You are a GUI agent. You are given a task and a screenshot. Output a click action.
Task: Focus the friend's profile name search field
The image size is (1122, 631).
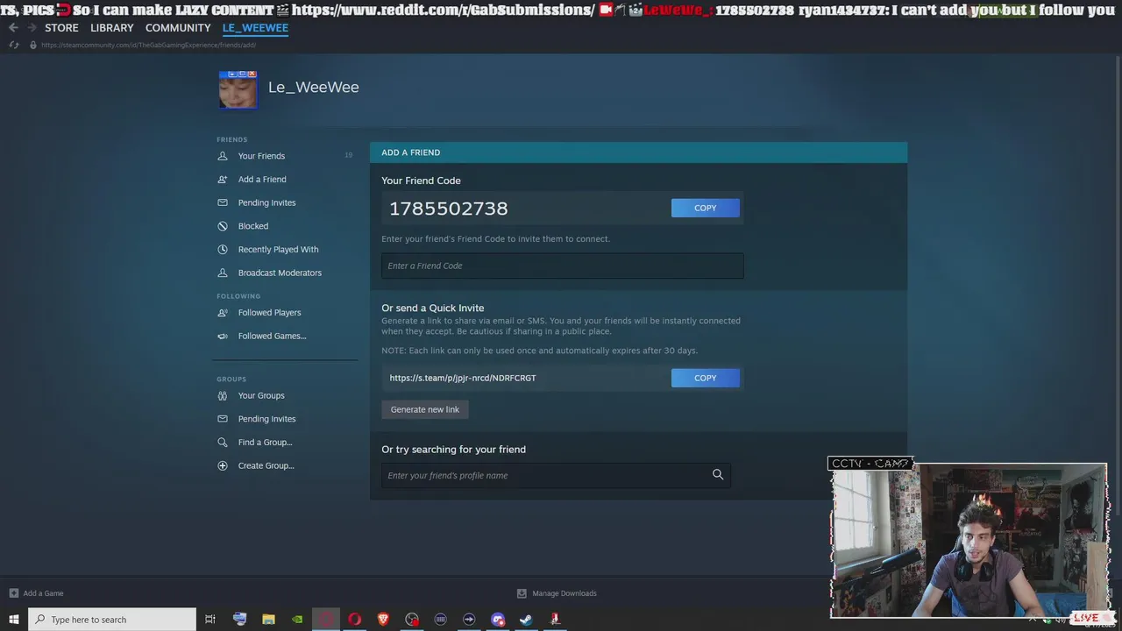pos(556,475)
